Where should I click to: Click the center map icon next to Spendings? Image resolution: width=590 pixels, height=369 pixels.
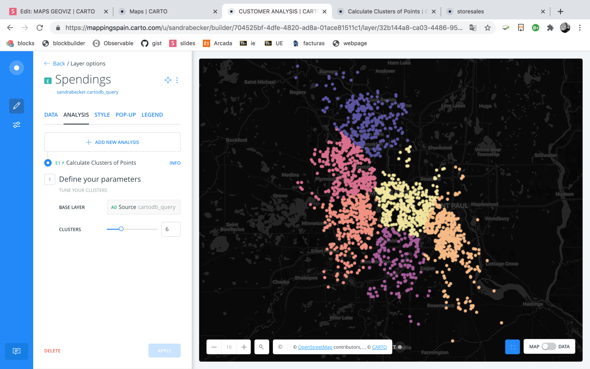point(168,80)
